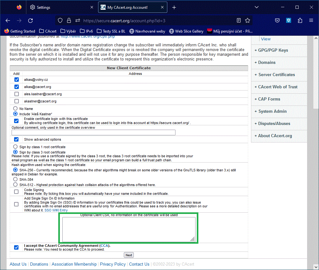This screenshot has height=270, width=319.
Task: Select SHA-512 hash algorithm option
Action: coord(15,185)
